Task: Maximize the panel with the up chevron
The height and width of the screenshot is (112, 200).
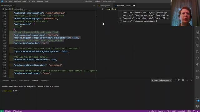Action: tap(187, 80)
